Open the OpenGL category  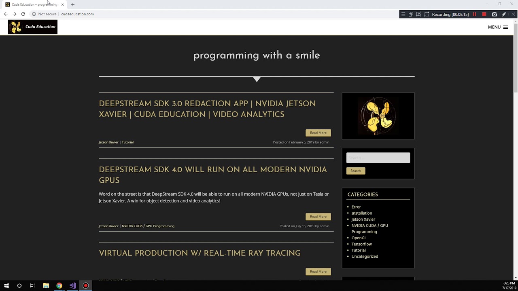359,238
